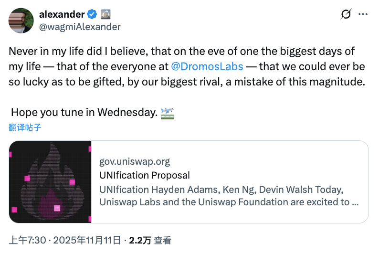Open the gov.uniswap.org domain link

click(135, 161)
